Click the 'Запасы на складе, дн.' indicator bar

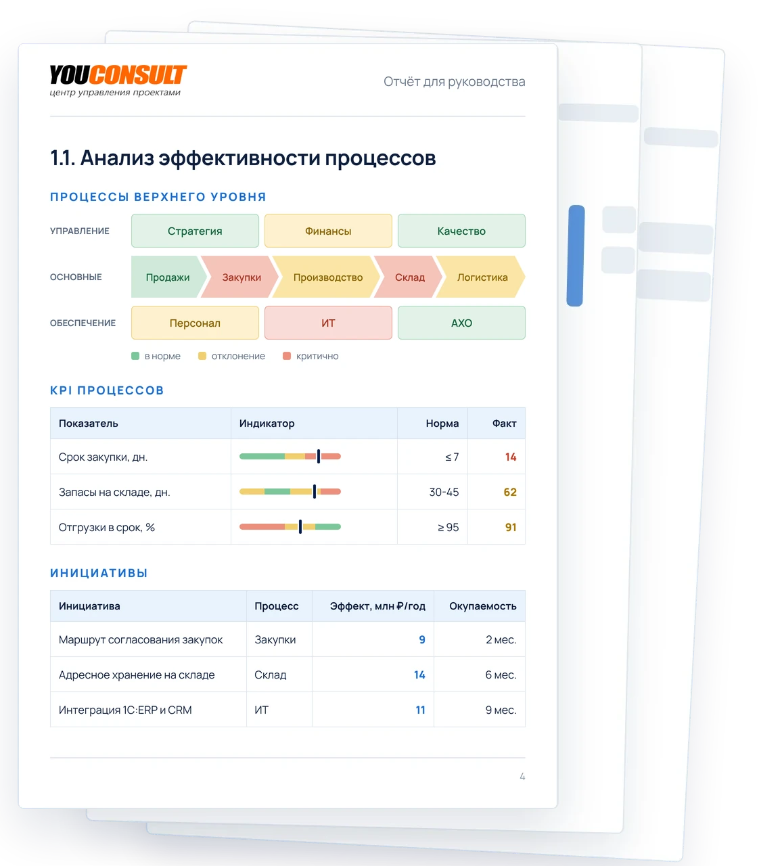290,492
